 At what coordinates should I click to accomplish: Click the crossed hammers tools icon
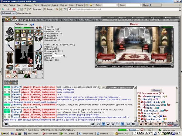pos(29,9)
